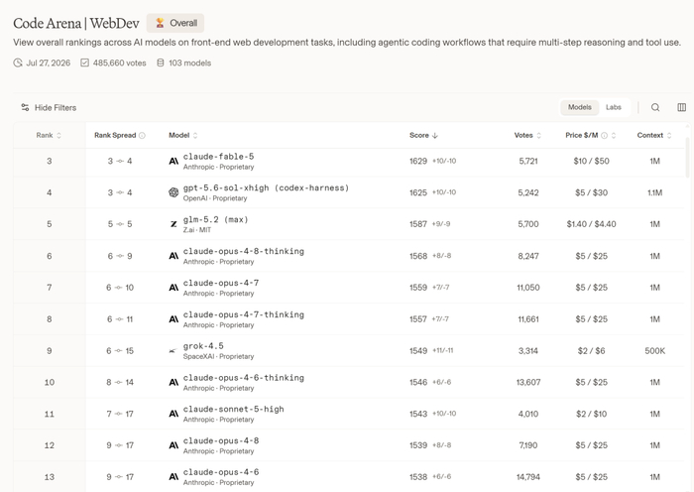This screenshot has height=492, width=694.
Task: Click the Anthropic logo beside claude-opus-4-8
Action: pos(173,445)
